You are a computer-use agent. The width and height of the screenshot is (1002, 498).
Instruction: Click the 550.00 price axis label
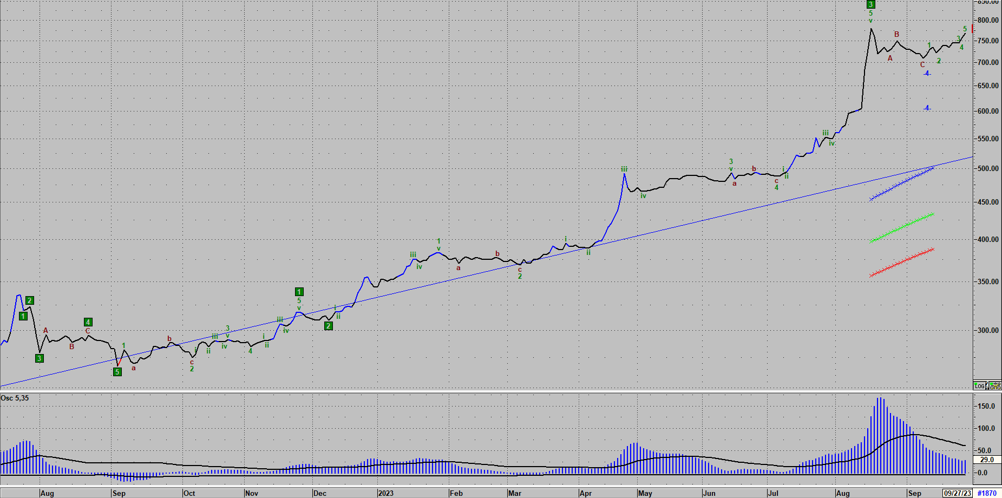988,139
